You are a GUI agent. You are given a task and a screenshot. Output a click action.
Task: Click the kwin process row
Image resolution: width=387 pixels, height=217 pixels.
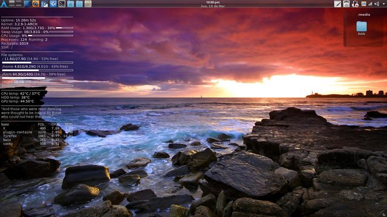point(37,140)
